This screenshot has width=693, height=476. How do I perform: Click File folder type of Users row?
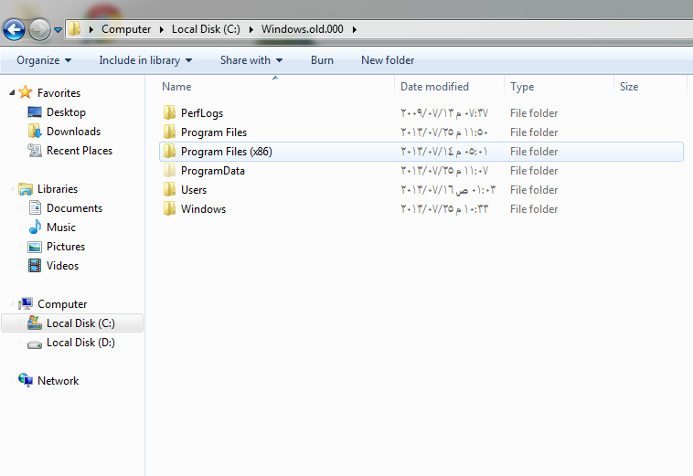click(534, 190)
